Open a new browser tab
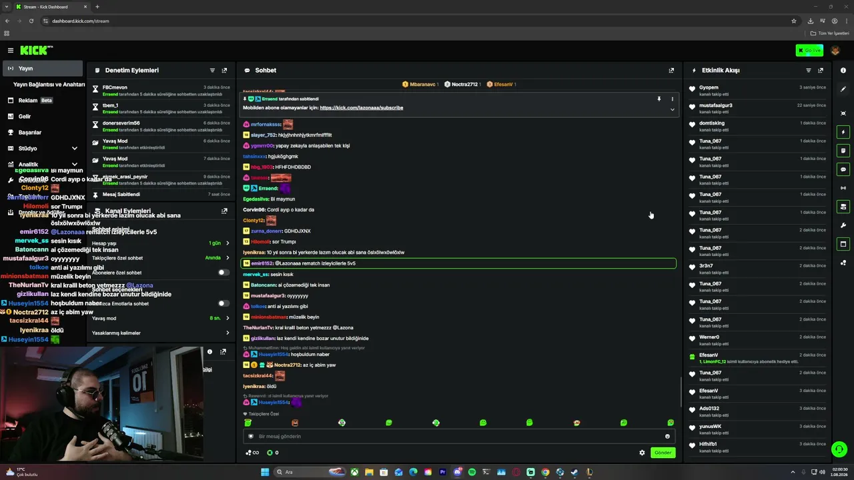The width and height of the screenshot is (854, 480). pos(97,7)
